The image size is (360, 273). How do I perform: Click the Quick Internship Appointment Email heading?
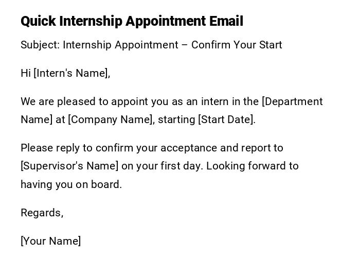(132, 22)
